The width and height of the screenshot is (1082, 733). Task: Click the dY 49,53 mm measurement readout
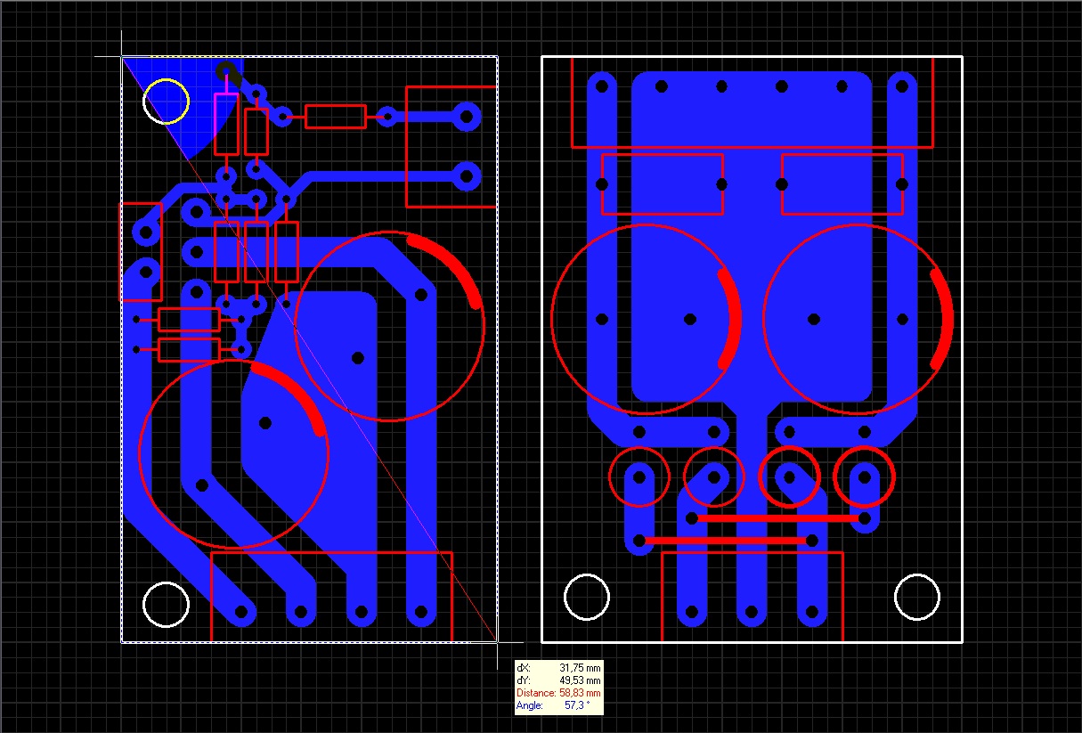click(x=558, y=680)
